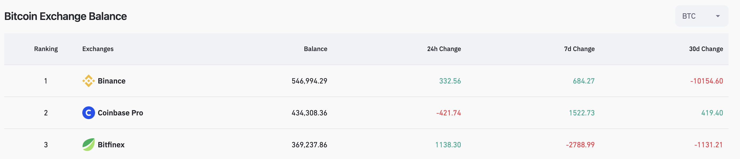The width and height of the screenshot is (740, 159).
Task: Click Coinbase Pro 24h change -421.74
Action: click(x=448, y=113)
